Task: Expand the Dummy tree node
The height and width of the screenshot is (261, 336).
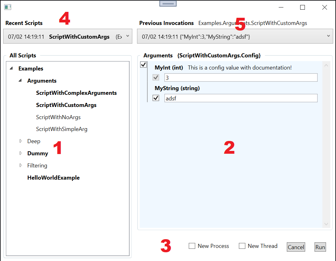Action: [x=21, y=153]
